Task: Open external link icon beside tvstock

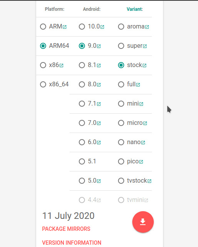Action: click(149, 181)
